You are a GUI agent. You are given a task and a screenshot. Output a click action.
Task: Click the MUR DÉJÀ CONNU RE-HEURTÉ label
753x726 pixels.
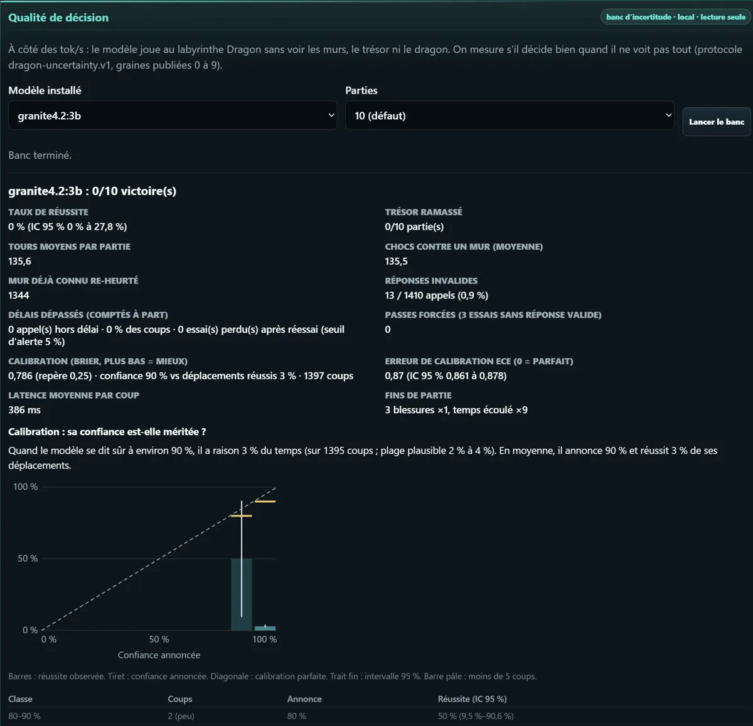point(73,280)
